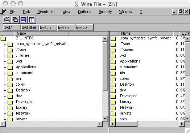Select .Trash folder in the left tree
This screenshot has width=190, height=133.
21,50
